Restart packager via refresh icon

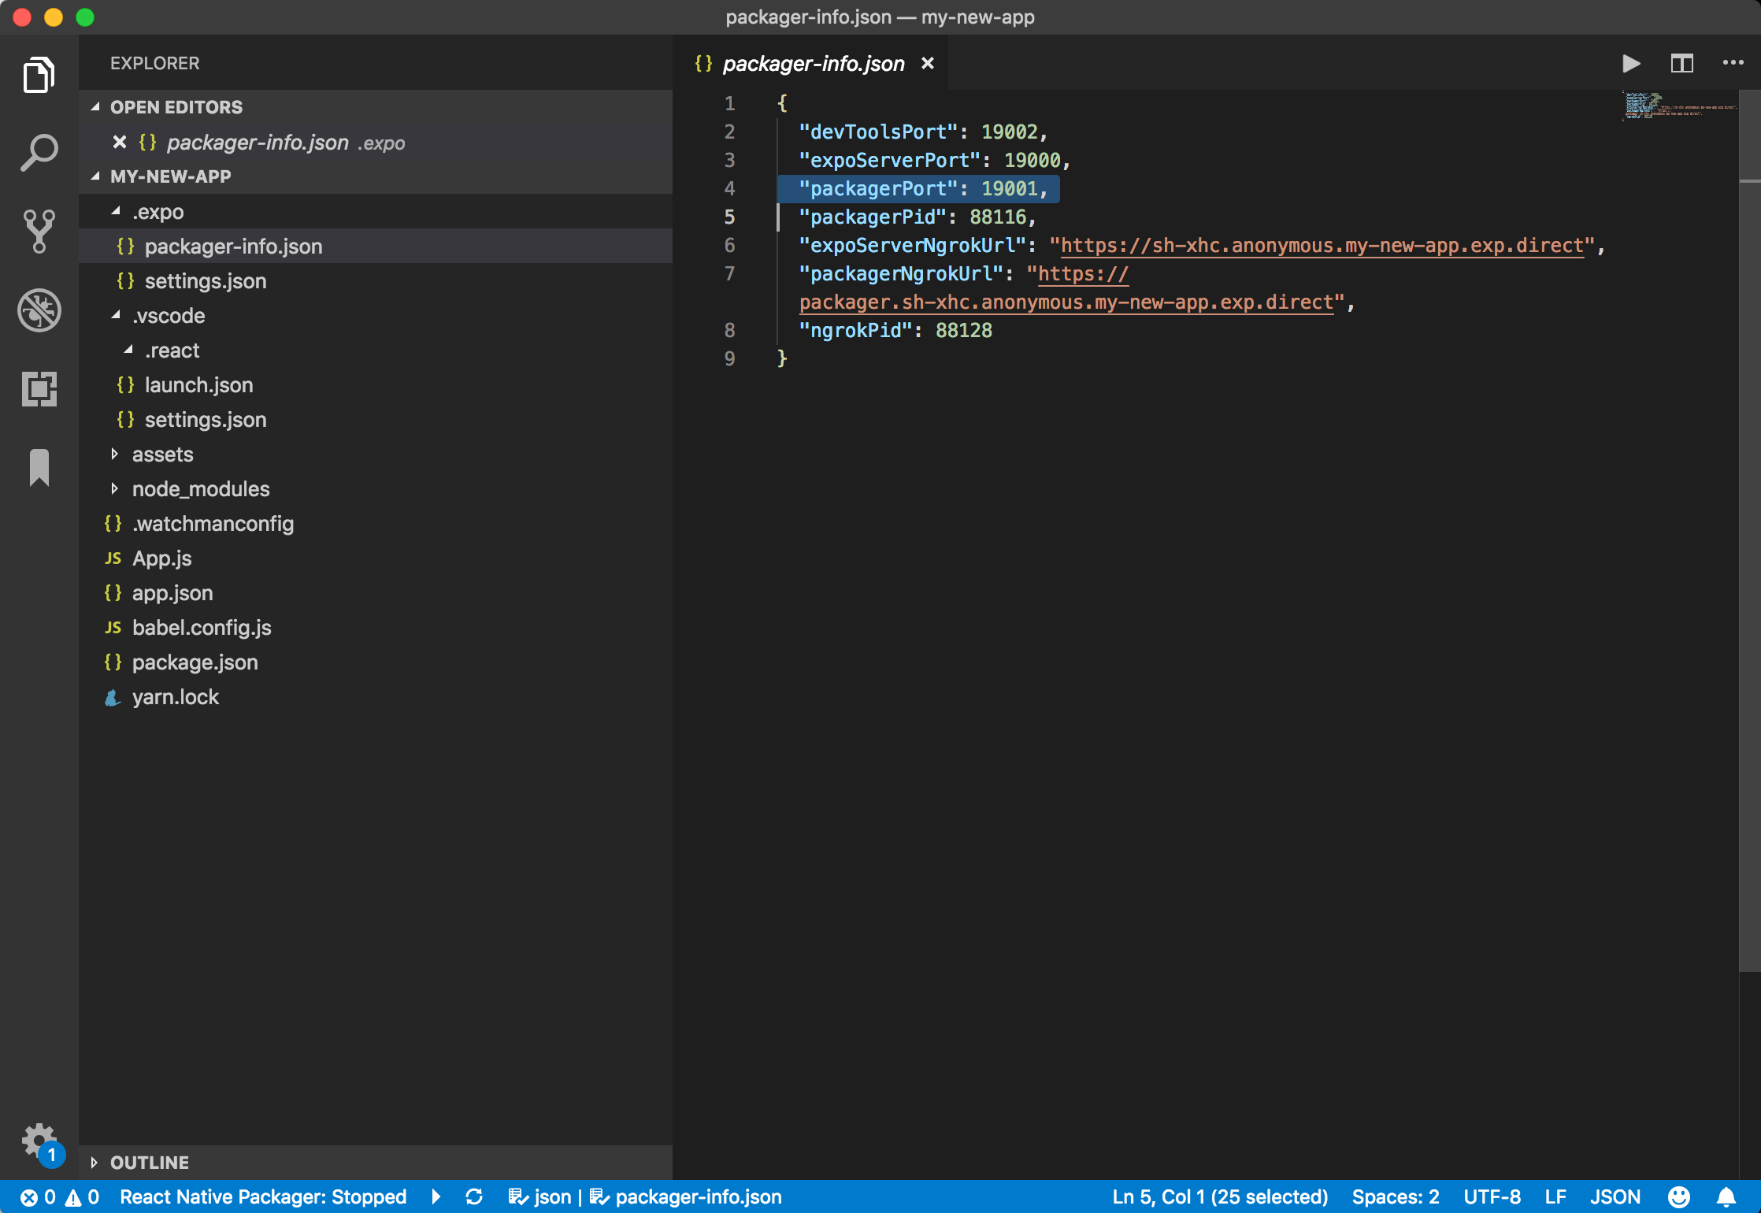point(474,1196)
